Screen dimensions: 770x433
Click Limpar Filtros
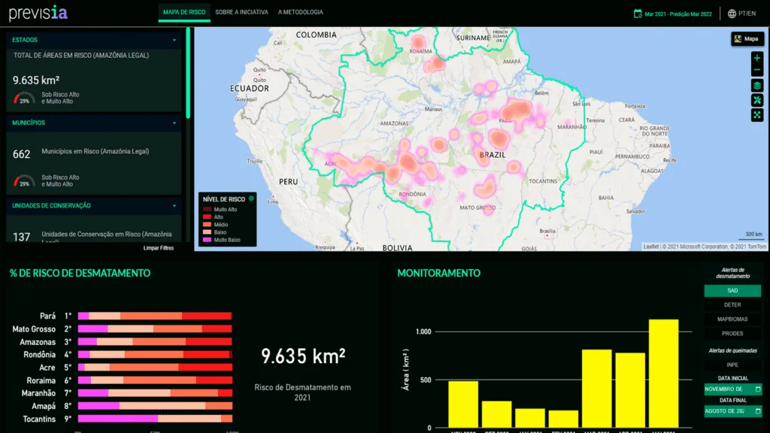[159, 248]
